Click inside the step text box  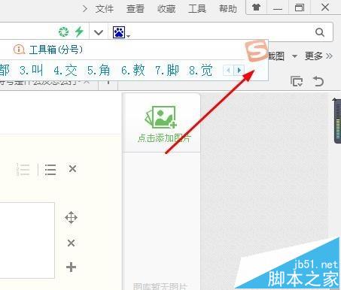click(27, 240)
